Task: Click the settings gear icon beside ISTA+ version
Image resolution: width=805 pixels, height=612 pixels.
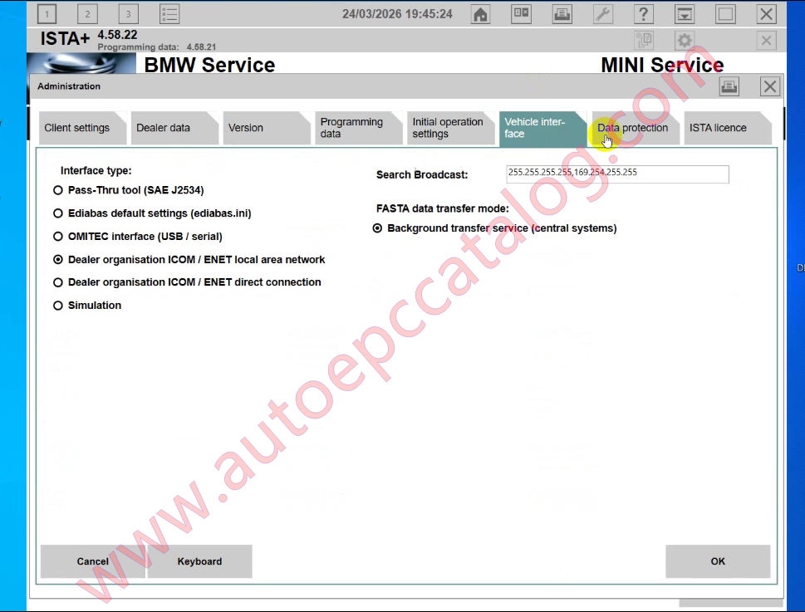Action: pos(684,39)
